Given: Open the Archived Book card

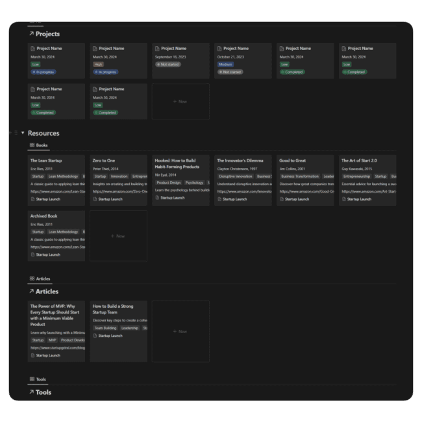Looking at the screenshot, I should click(x=43, y=216).
